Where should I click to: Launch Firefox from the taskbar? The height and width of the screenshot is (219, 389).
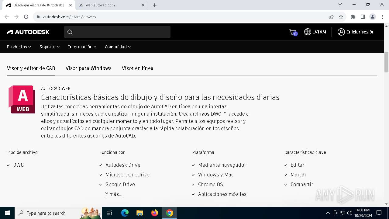(155, 213)
